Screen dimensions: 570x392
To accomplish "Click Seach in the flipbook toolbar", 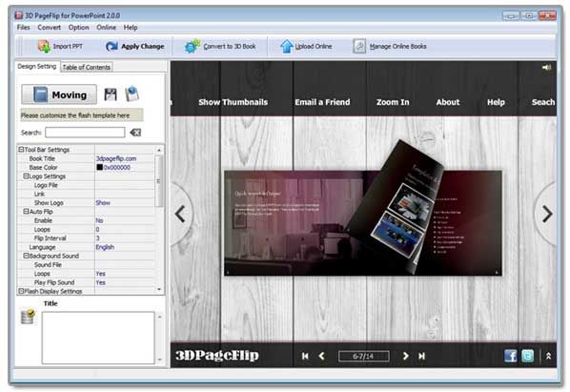I will click(543, 102).
